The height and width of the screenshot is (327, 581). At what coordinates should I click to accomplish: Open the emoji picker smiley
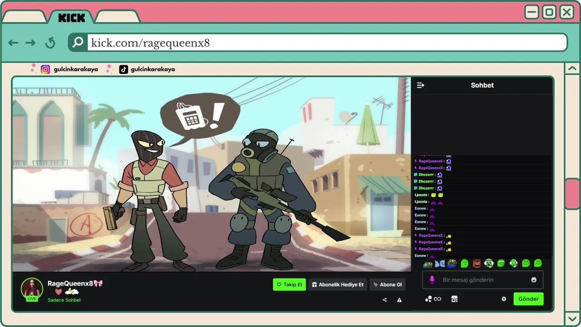[534, 280]
